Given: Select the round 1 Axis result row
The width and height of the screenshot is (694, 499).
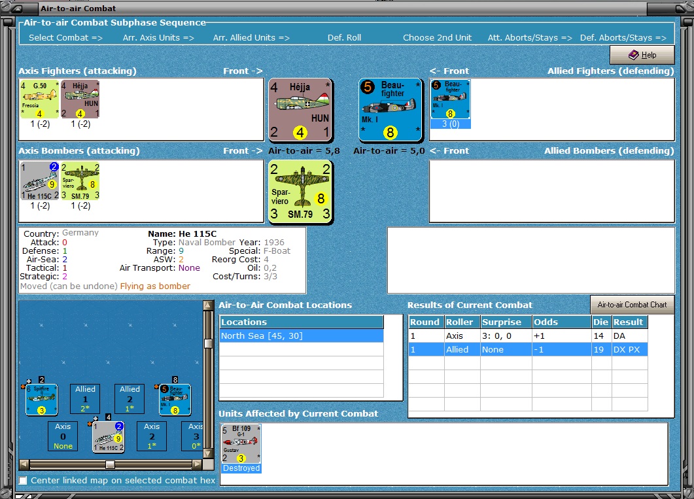Looking at the screenshot, I should (x=528, y=336).
